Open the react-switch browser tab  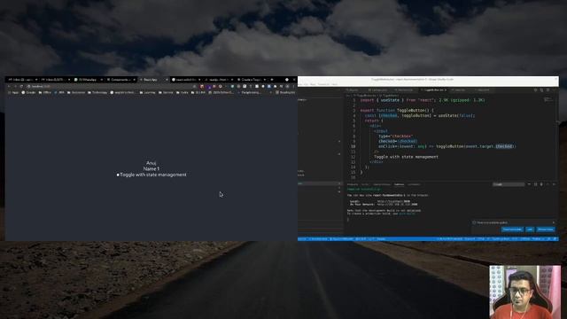[185, 80]
